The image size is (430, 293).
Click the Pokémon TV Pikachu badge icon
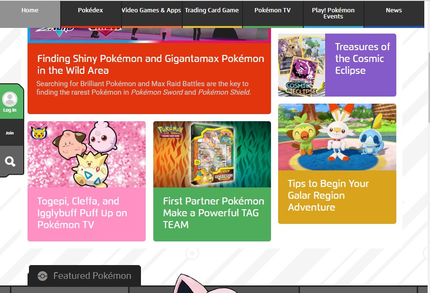pos(38,132)
